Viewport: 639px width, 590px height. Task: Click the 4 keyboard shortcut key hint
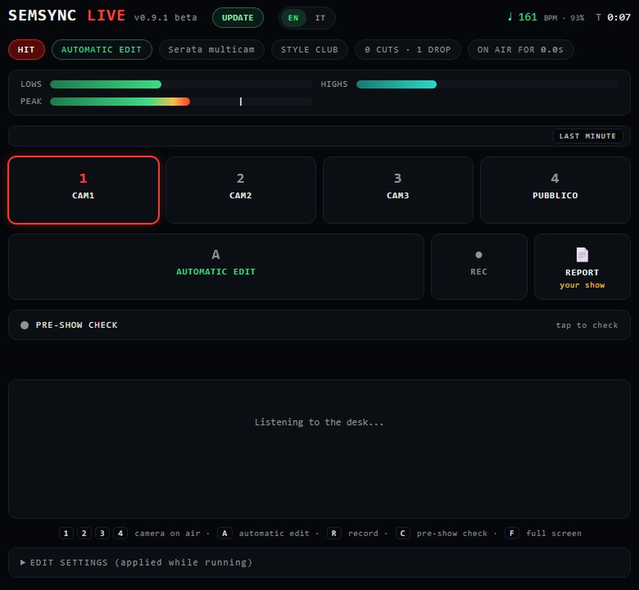[120, 533]
